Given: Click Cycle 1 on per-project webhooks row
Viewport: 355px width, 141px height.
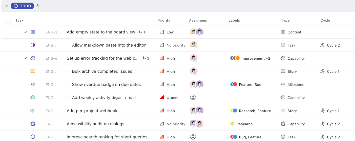Looking at the screenshot, I should [x=330, y=111].
